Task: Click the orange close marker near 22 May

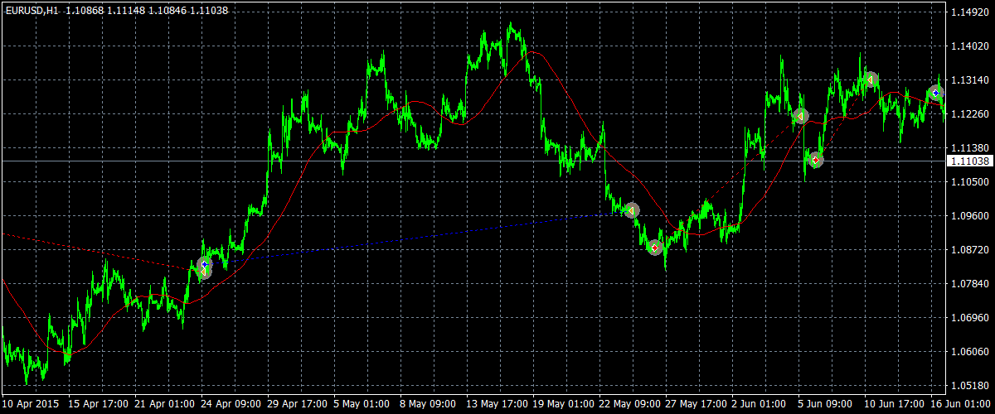Action: pyautogui.click(x=633, y=210)
